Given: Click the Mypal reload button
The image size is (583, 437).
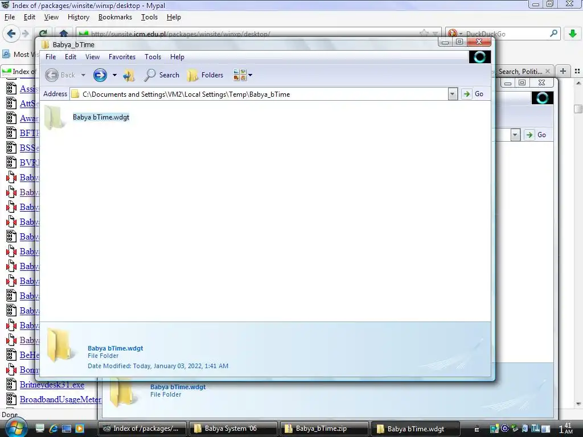Looking at the screenshot, I should 43,34.
